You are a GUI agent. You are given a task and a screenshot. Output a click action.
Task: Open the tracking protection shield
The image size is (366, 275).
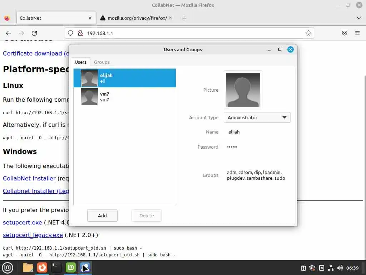tap(70, 33)
